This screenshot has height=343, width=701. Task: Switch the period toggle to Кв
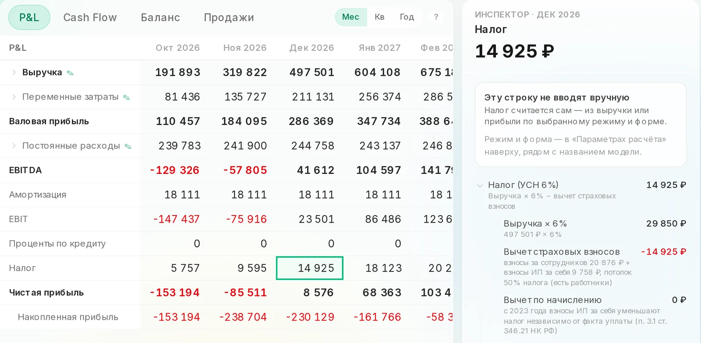pos(379,17)
